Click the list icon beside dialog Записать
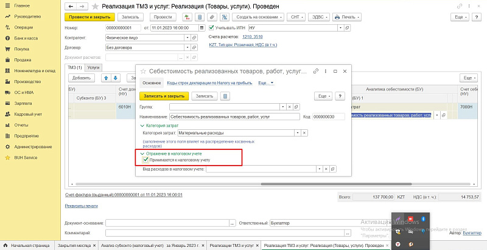 [x=225, y=96]
